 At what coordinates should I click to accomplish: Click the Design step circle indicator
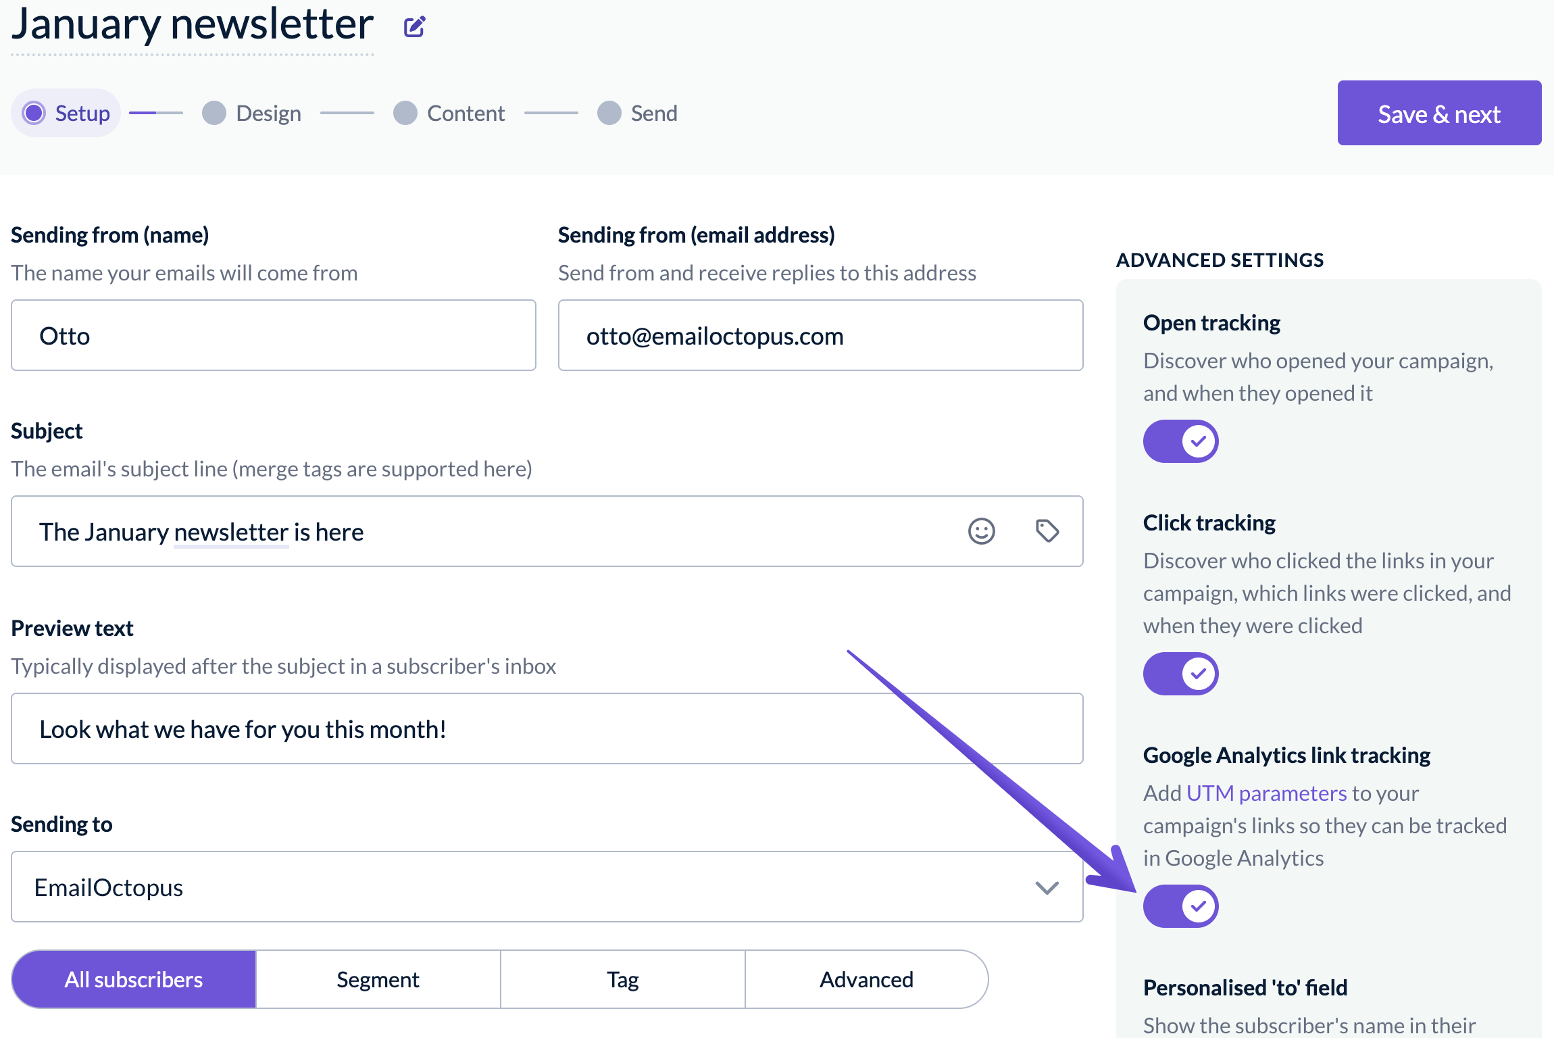214,113
